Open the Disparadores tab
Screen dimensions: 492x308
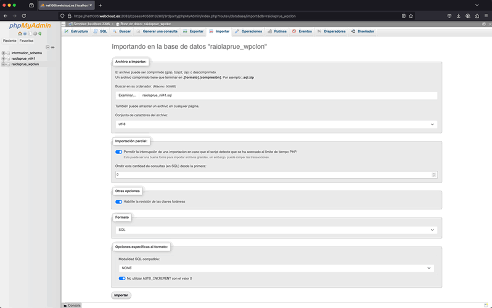click(331, 31)
